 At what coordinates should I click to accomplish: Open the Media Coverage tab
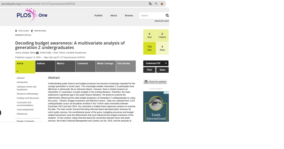(x=105, y=64)
